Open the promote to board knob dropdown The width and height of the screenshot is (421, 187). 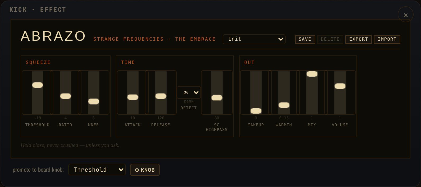coord(97,170)
